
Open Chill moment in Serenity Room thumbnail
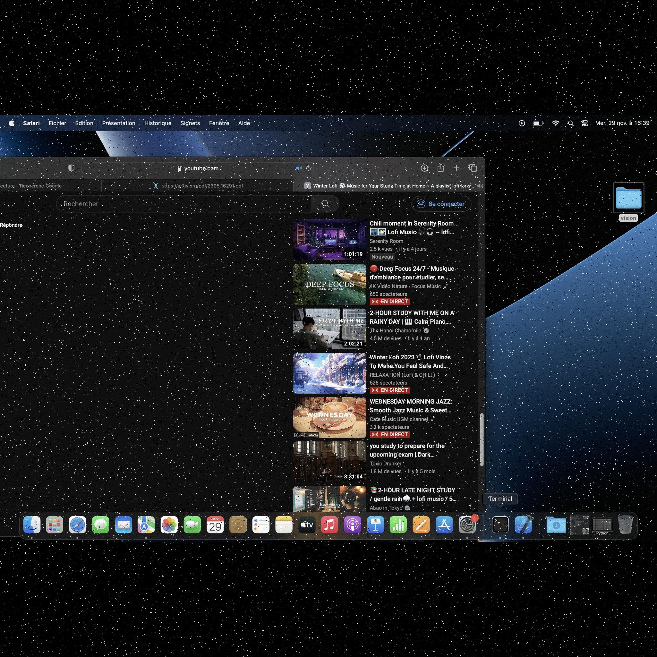coord(329,240)
